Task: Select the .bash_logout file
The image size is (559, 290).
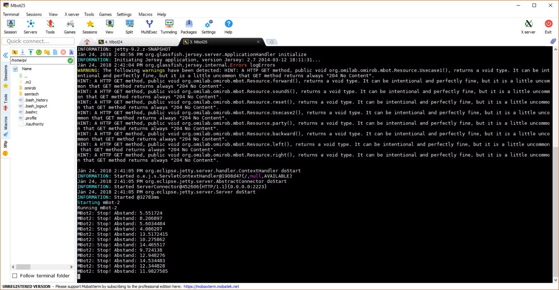Action: [x=35, y=106]
